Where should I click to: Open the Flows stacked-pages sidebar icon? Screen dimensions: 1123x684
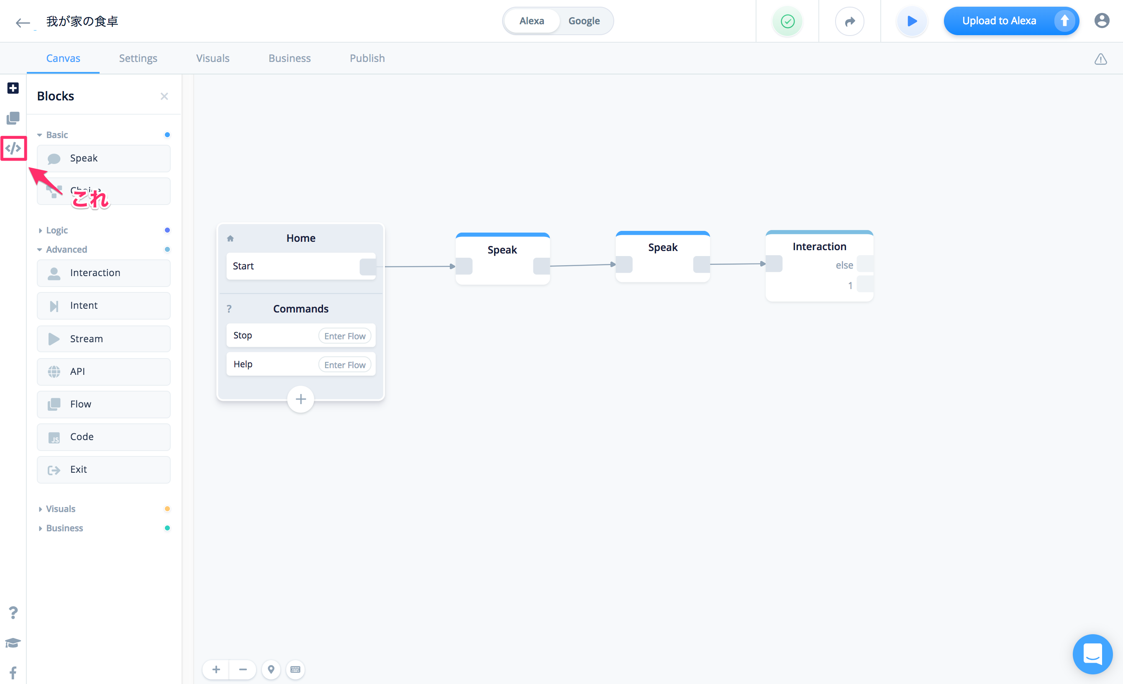click(x=13, y=118)
